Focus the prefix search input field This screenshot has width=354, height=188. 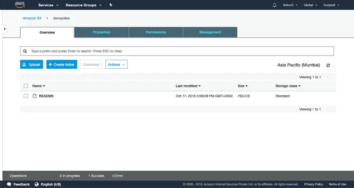pyautogui.click(x=177, y=51)
